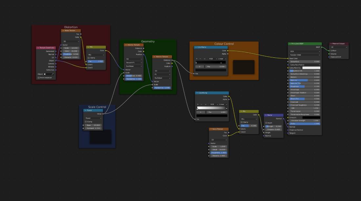Image resolution: width=361 pixels, height=201 pixels.
Task: Collapse the Texture Coordinate node
Action: pyautogui.click(x=38, y=48)
